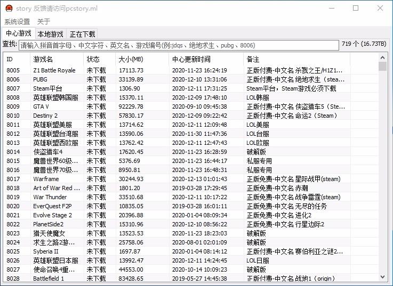Select the Syberia II game entry

[46, 251]
